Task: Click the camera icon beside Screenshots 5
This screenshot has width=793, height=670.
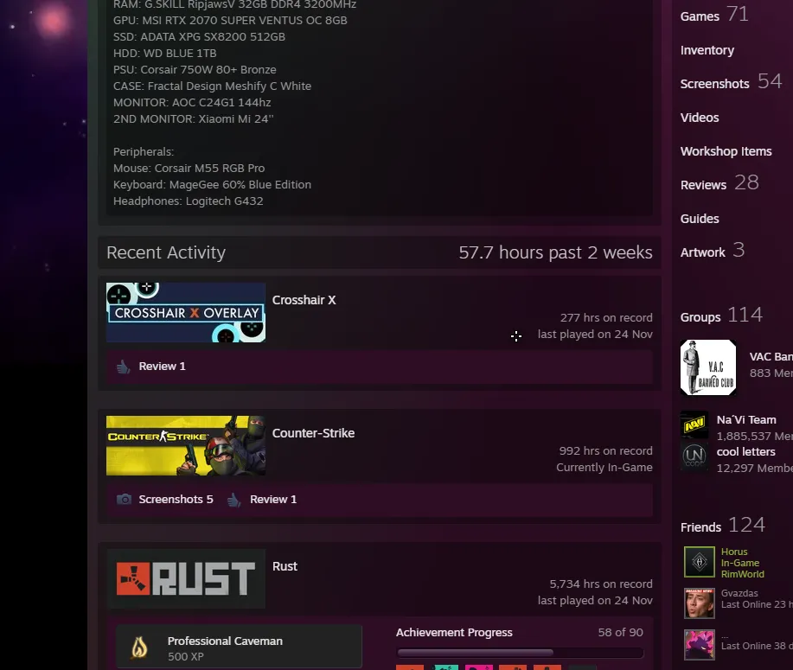Action: 124,499
